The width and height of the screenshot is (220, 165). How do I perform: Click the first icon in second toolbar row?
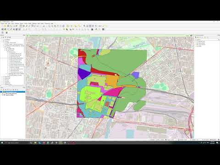(x=2, y=29)
